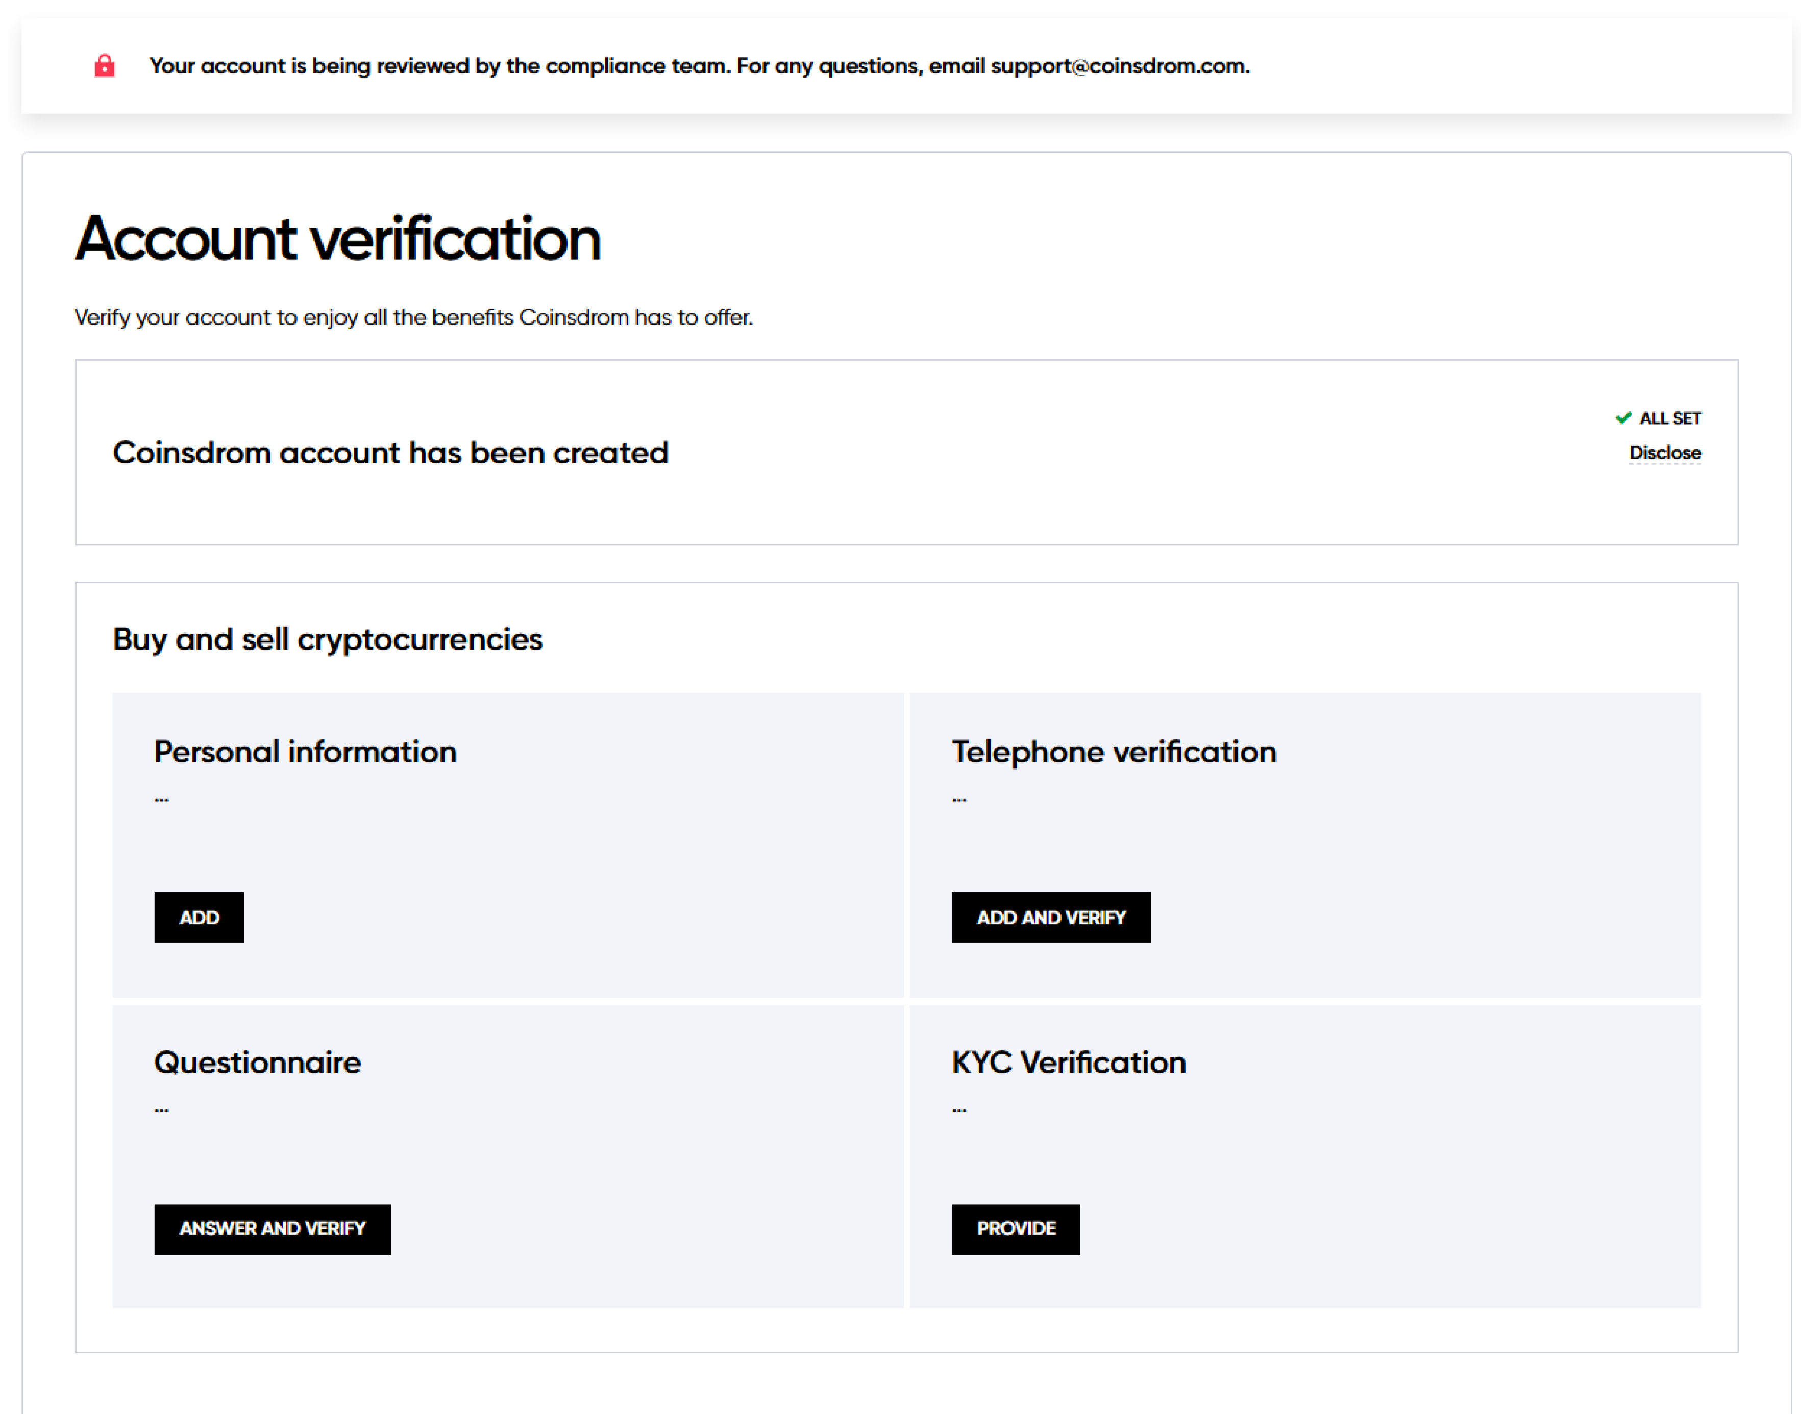Click the Questionnaire card heading
Viewport: 1801px width, 1414px height.
tap(258, 1062)
